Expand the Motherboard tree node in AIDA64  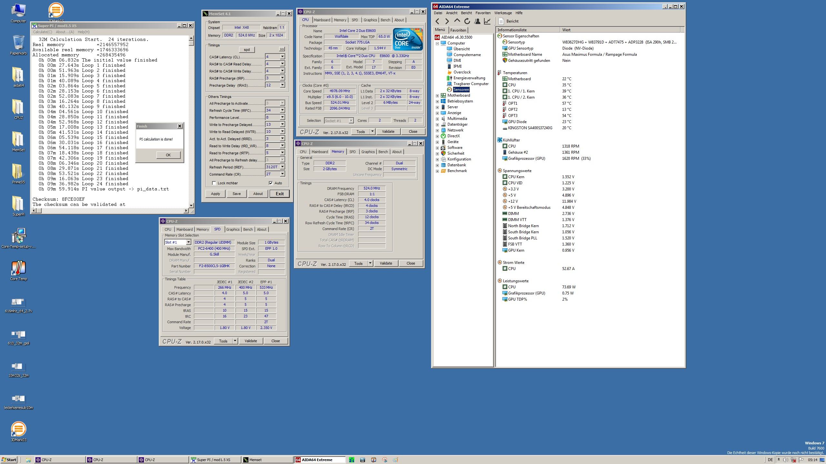438,95
